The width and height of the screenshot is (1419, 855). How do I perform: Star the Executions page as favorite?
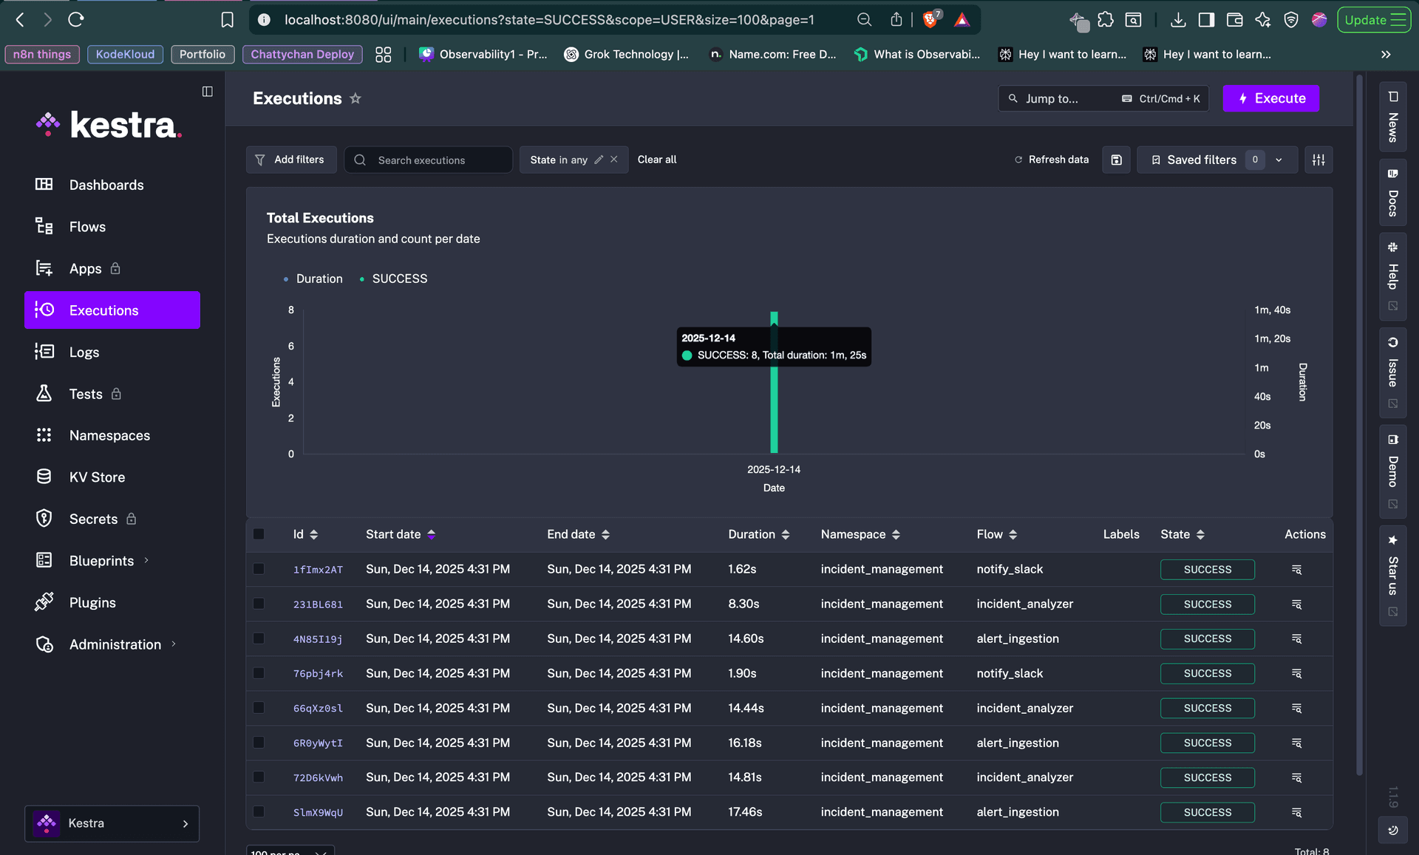[355, 98]
